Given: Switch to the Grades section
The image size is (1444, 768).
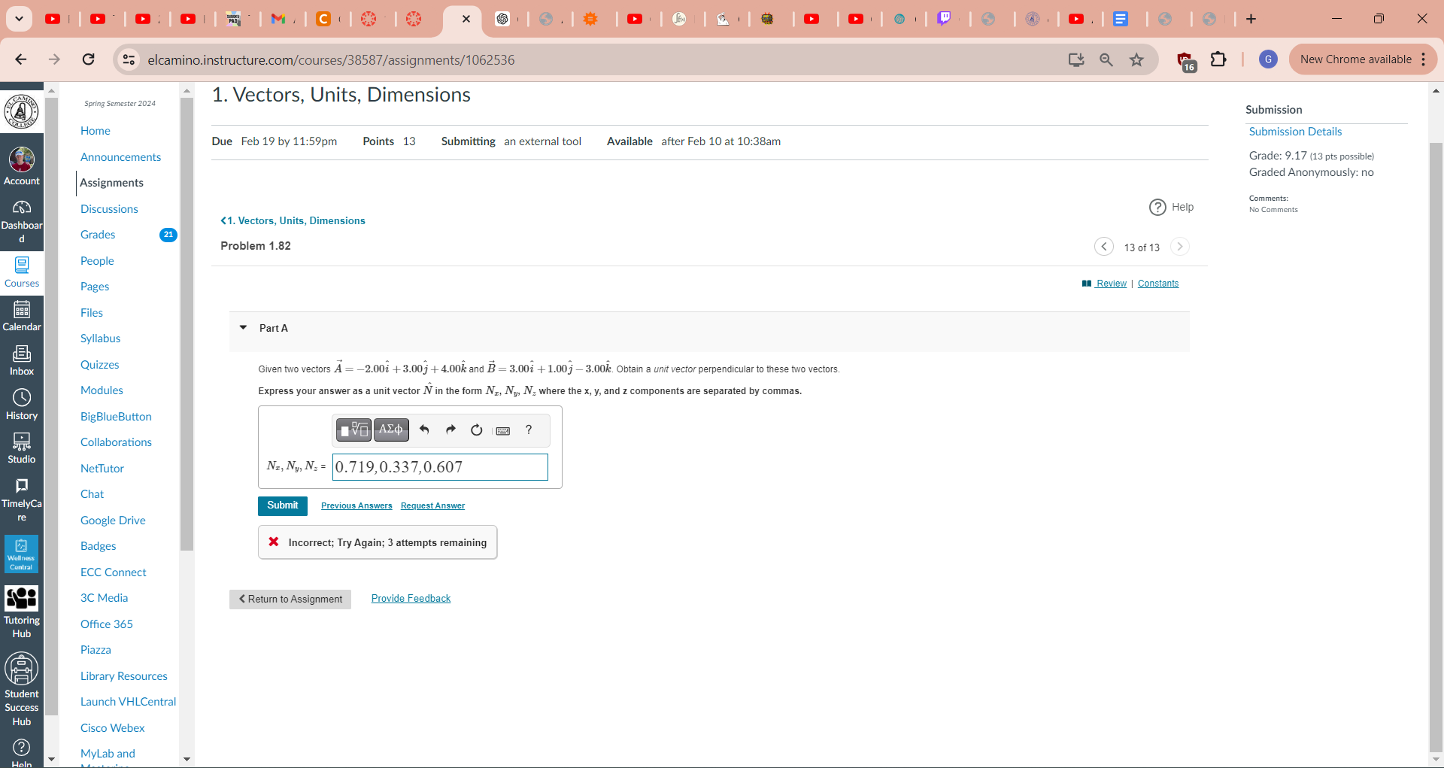Looking at the screenshot, I should pyautogui.click(x=98, y=234).
